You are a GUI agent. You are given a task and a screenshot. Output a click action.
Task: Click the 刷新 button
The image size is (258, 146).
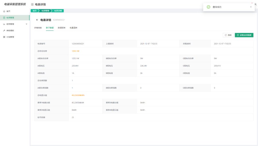[228, 35]
